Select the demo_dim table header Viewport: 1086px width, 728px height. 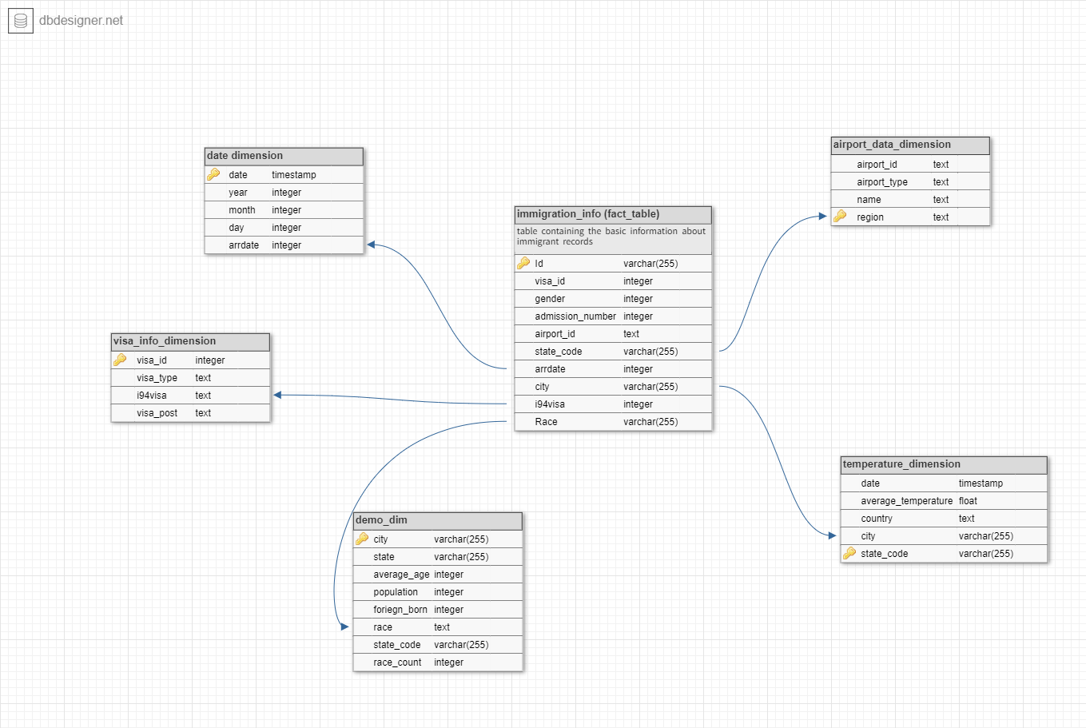coord(437,520)
